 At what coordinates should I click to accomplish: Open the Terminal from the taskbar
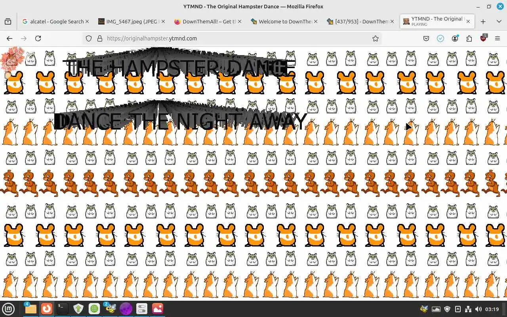(62, 309)
